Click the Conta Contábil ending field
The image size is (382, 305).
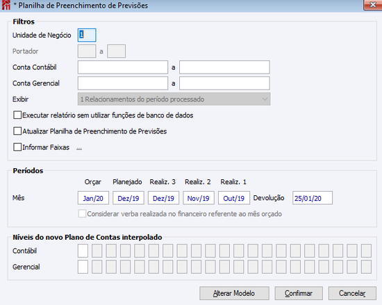tap(224, 67)
